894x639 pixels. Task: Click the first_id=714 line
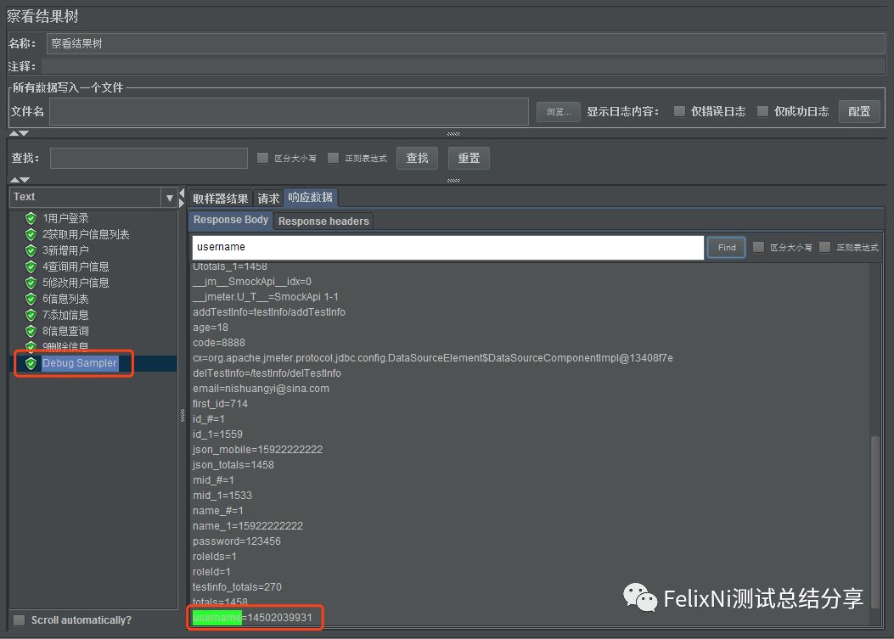[x=220, y=404]
